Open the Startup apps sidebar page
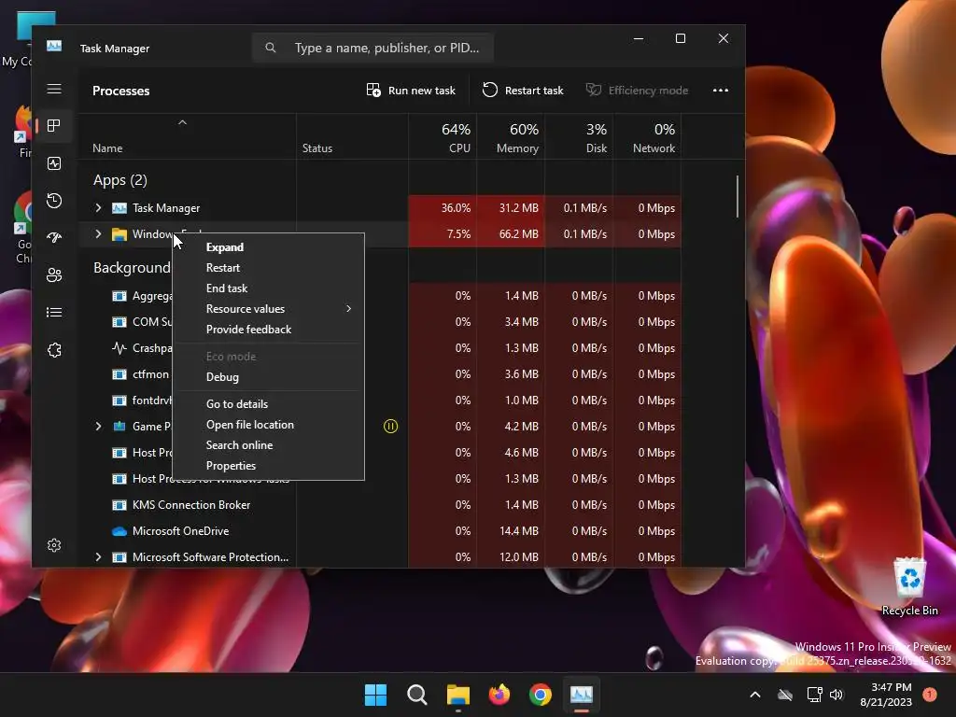The image size is (956, 717). [x=53, y=238]
